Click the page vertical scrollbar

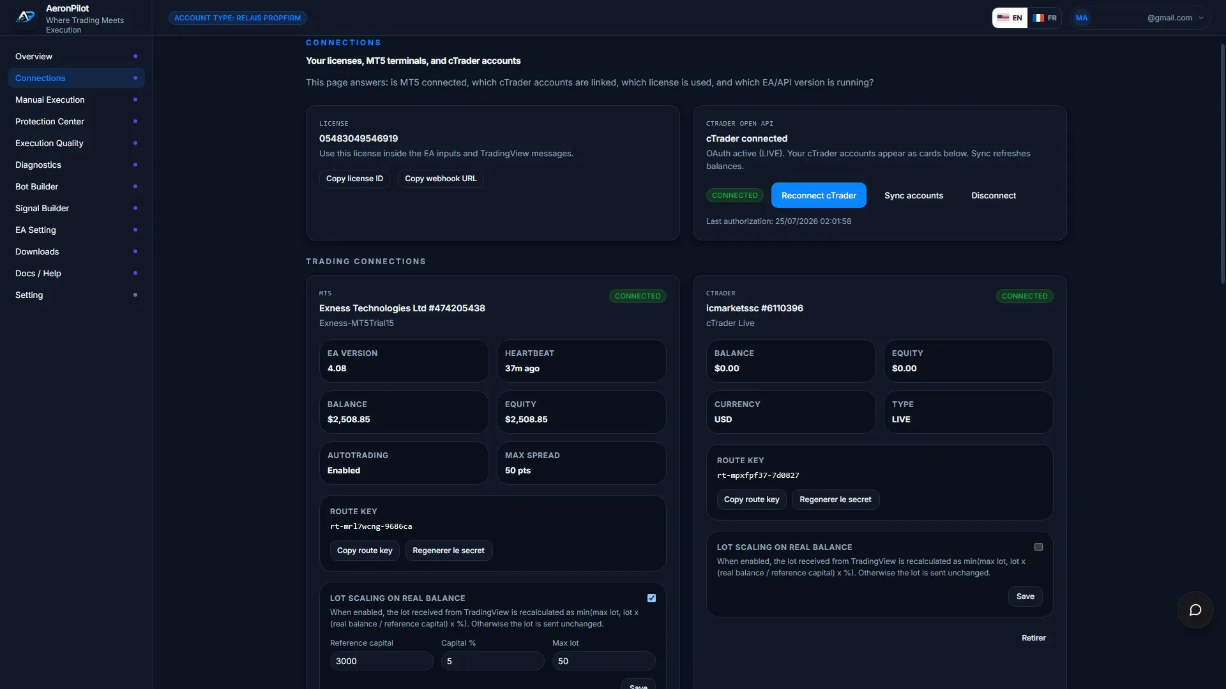1223,164
